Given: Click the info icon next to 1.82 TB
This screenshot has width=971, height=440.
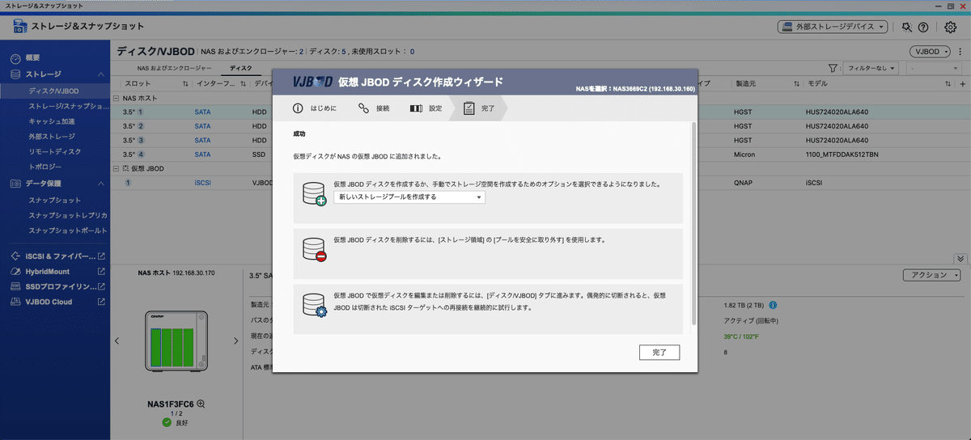Looking at the screenshot, I should pos(774,305).
